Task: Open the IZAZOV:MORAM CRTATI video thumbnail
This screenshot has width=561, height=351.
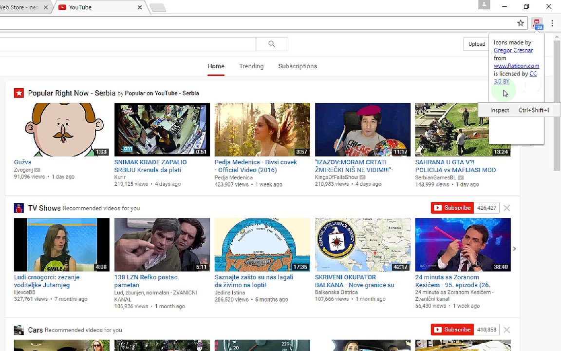Action: click(362, 130)
